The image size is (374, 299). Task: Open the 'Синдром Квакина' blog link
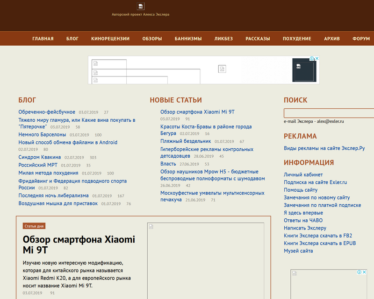pyautogui.click(x=39, y=158)
